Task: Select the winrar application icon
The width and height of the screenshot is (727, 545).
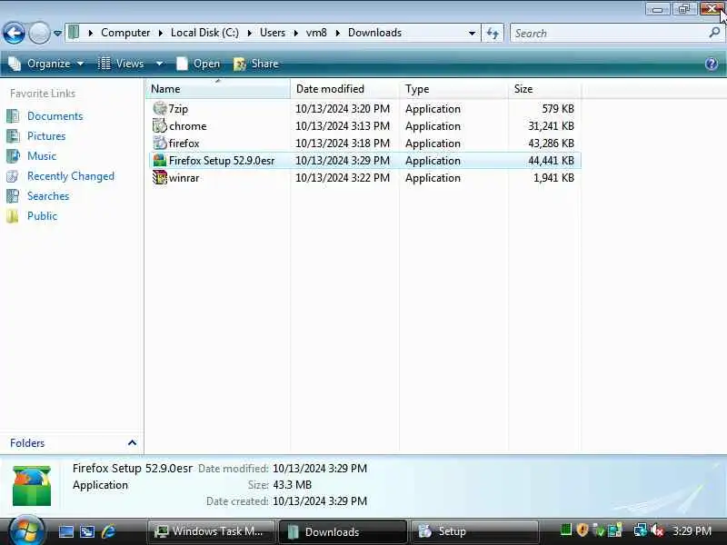Action: (x=160, y=177)
